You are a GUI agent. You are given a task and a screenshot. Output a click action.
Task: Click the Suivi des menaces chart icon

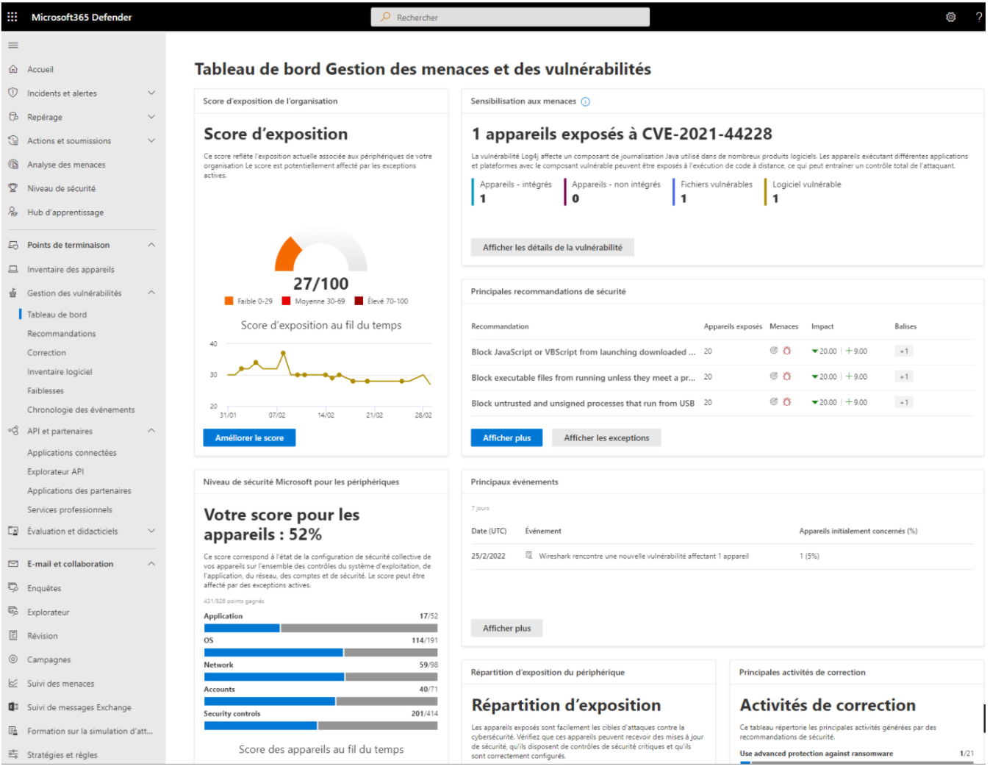pos(12,683)
